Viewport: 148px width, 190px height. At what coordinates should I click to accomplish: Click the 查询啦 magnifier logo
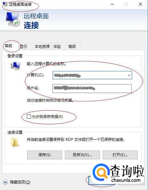point(101,172)
